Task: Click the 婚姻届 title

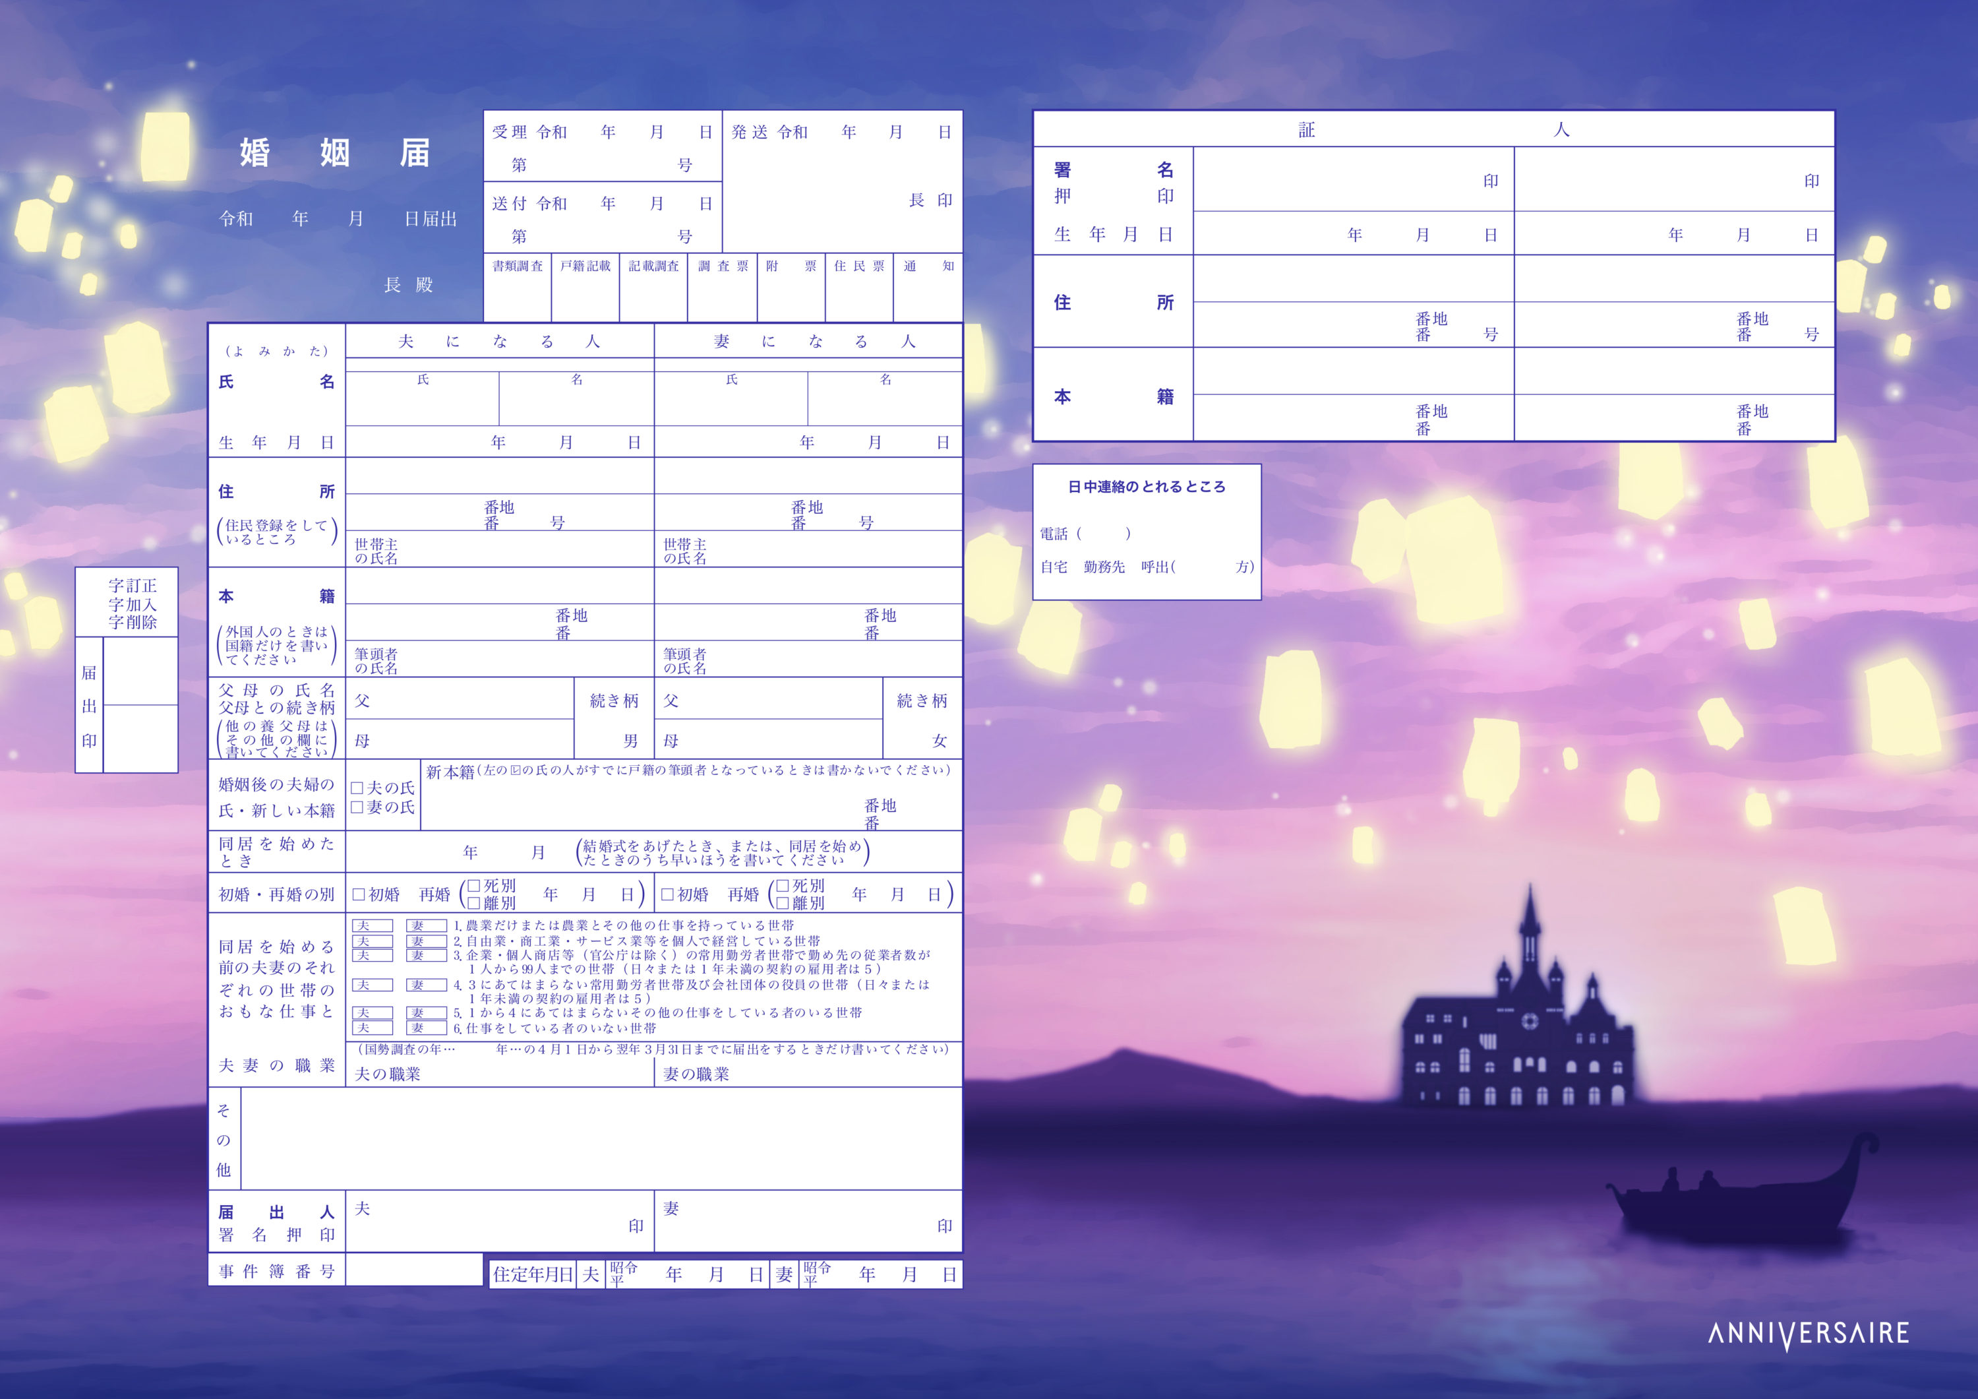Action: [x=335, y=152]
